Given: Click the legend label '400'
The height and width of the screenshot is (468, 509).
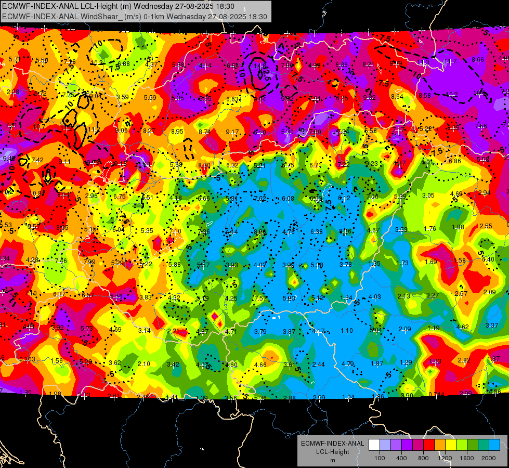Looking at the screenshot, I should coord(401,458).
